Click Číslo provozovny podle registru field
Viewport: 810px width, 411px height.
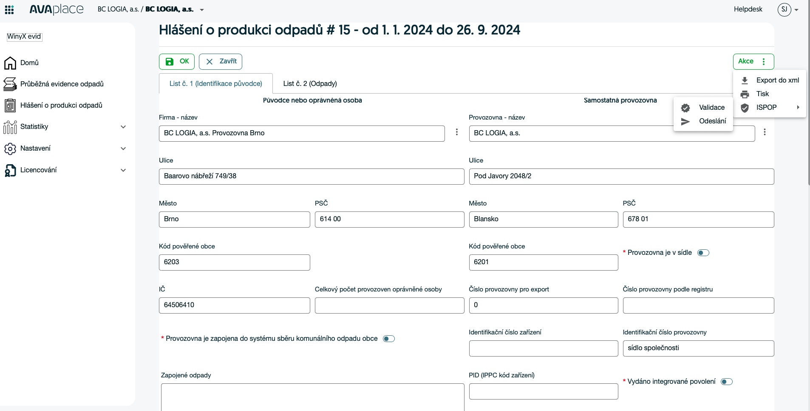698,305
